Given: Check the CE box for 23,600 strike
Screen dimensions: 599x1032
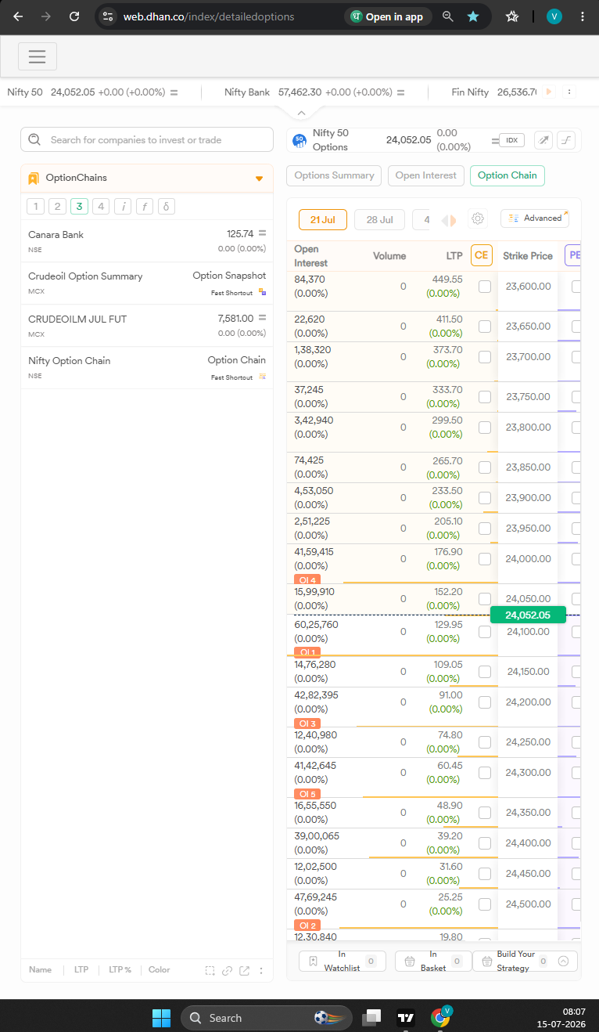Looking at the screenshot, I should [485, 287].
